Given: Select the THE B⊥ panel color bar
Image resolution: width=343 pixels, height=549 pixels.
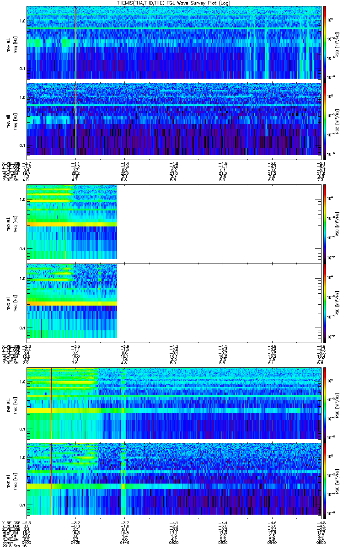Looking at the screenshot, I should coord(324,403).
